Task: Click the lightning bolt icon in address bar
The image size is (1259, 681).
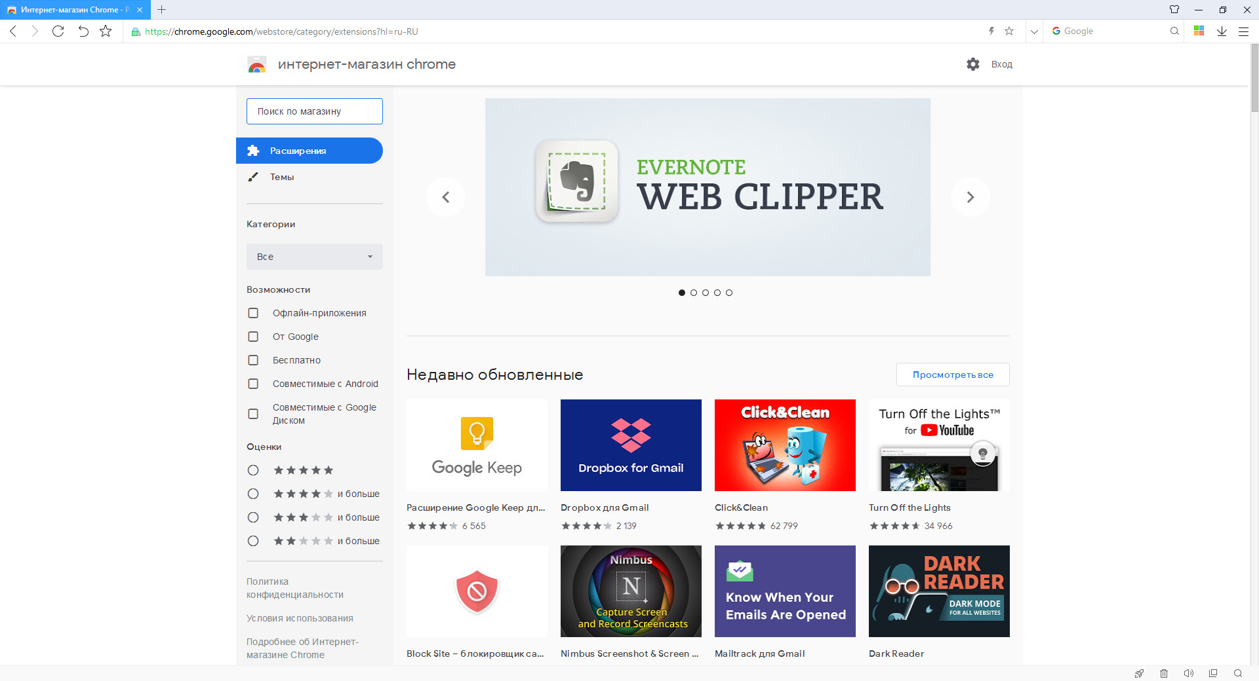Action: pos(991,31)
